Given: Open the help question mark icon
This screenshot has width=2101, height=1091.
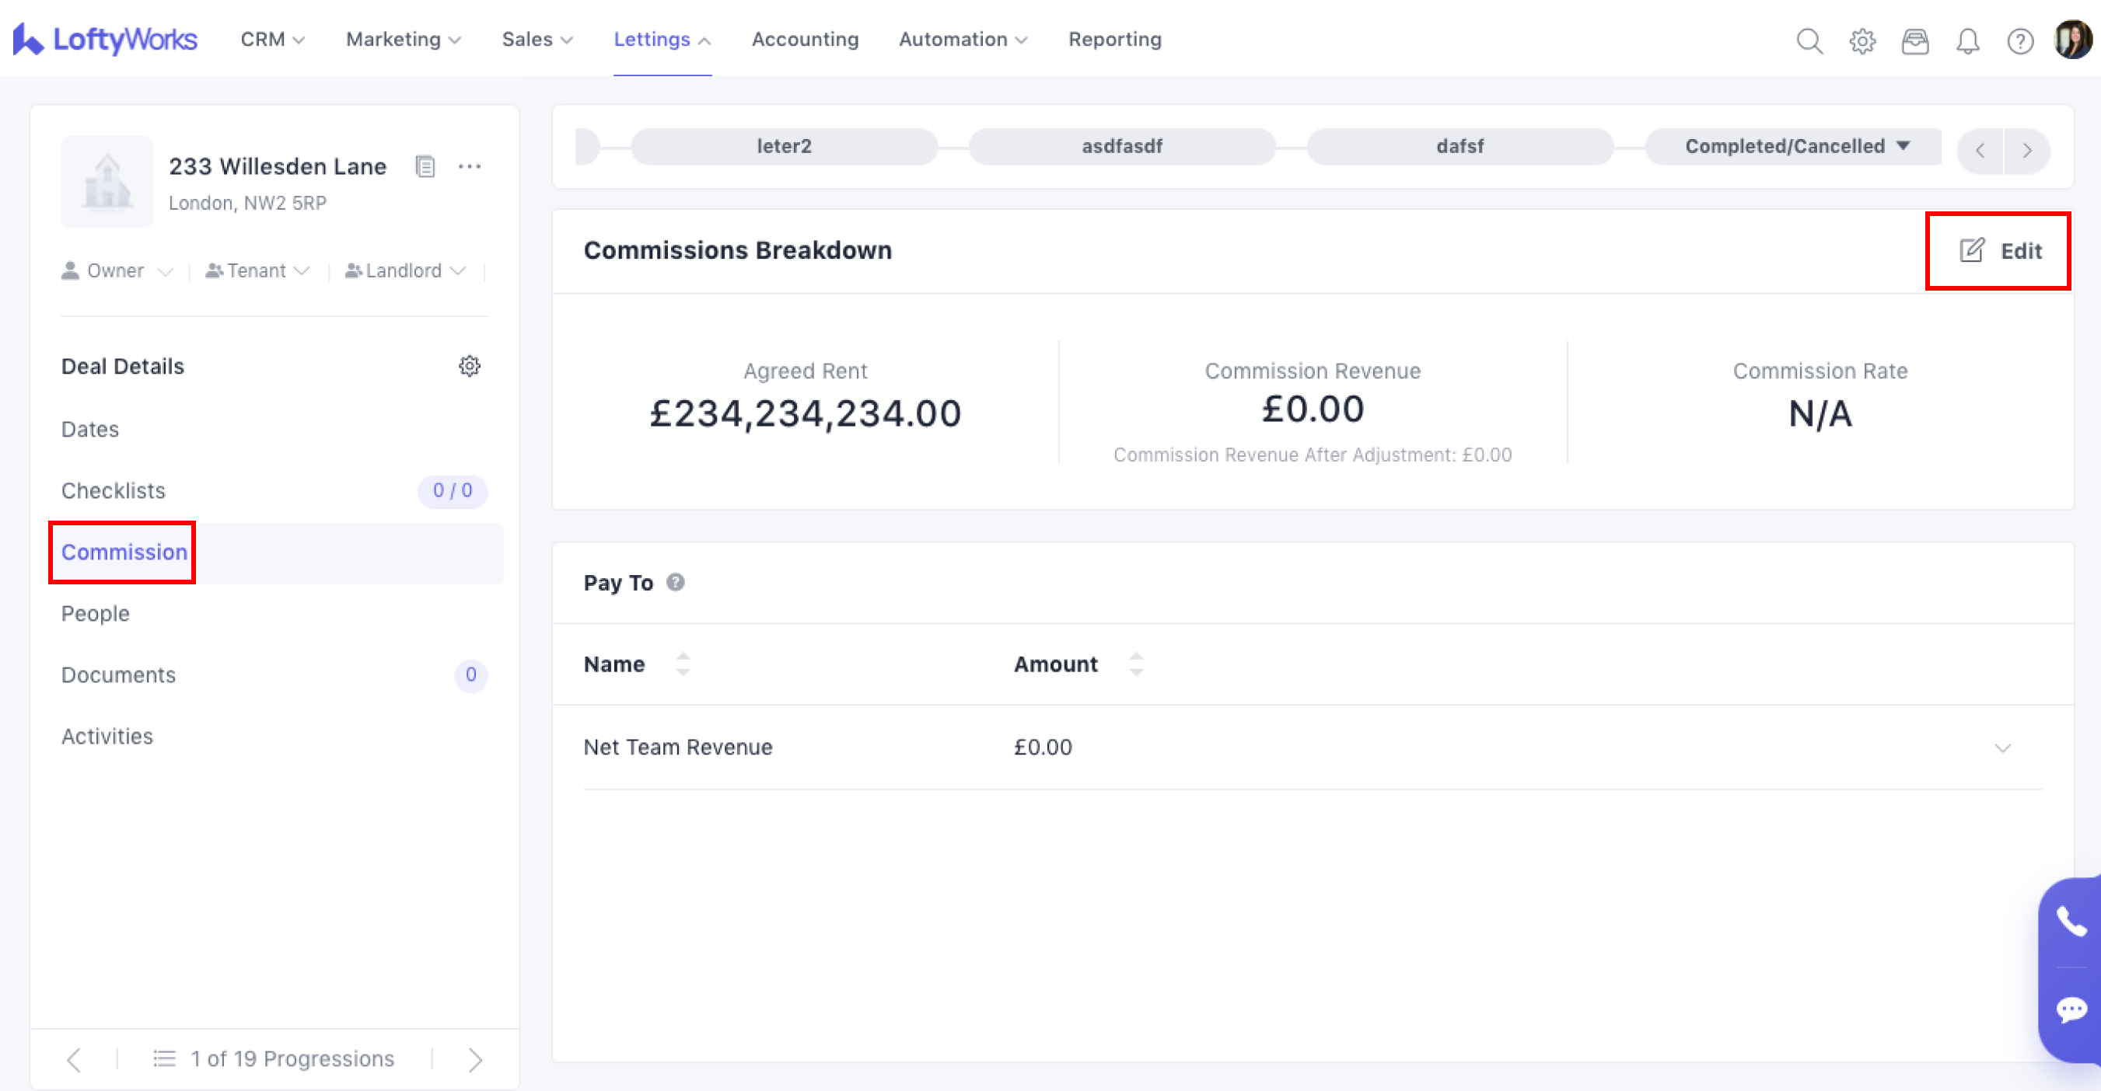Looking at the screenshot, I should pos(2019,40).
